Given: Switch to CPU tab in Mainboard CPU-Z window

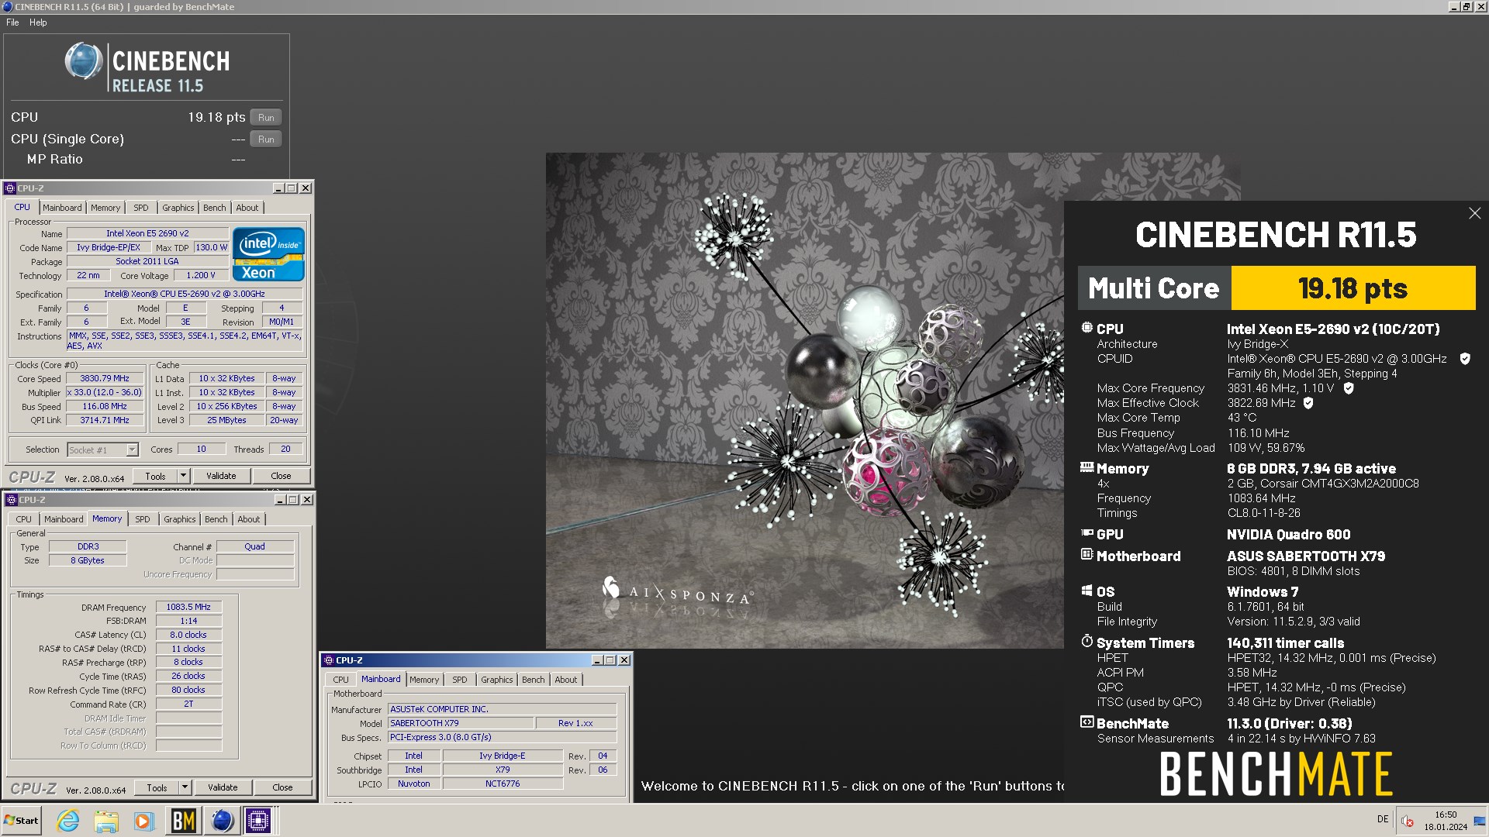Looking at the screenshot, I should tap(340, 680).
